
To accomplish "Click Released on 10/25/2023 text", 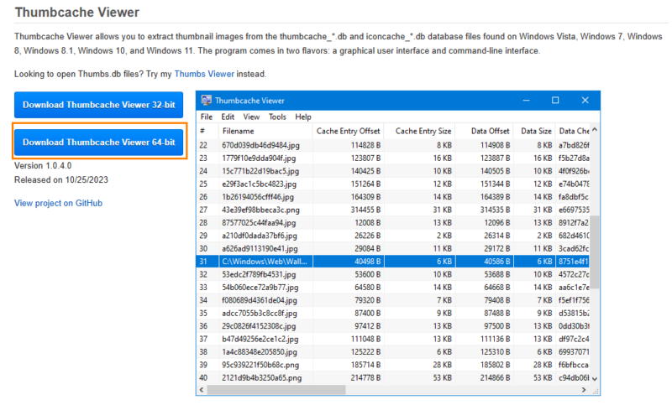I will pyautogui.click(x=61, y=179).
